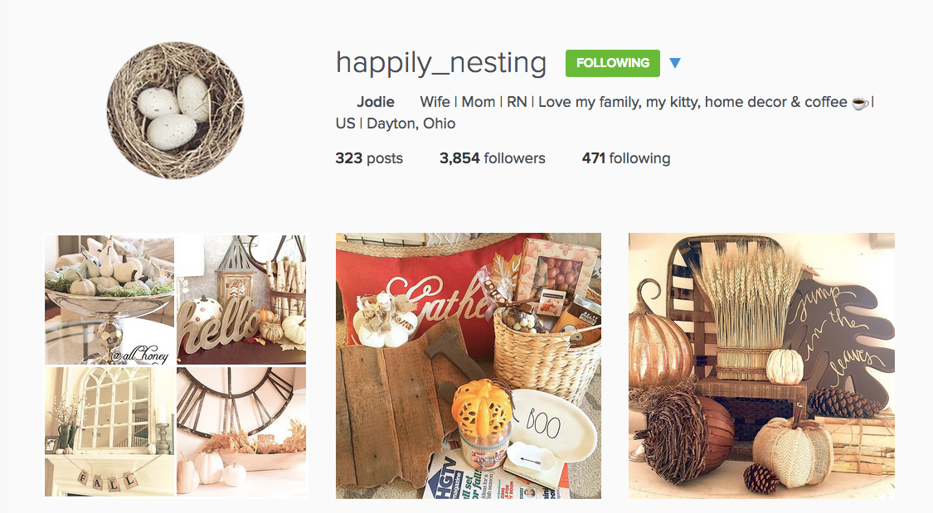Screen dimensions: 933x513
Task: Click the wall clock photo in collage
Action: coord(241,432)
